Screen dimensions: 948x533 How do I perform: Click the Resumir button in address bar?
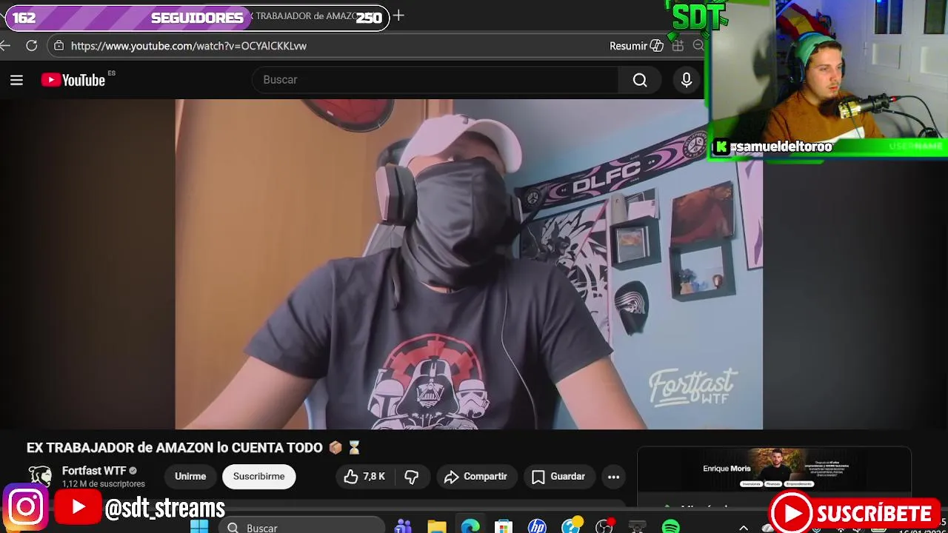pyautogui.click(x=636, y=46)
